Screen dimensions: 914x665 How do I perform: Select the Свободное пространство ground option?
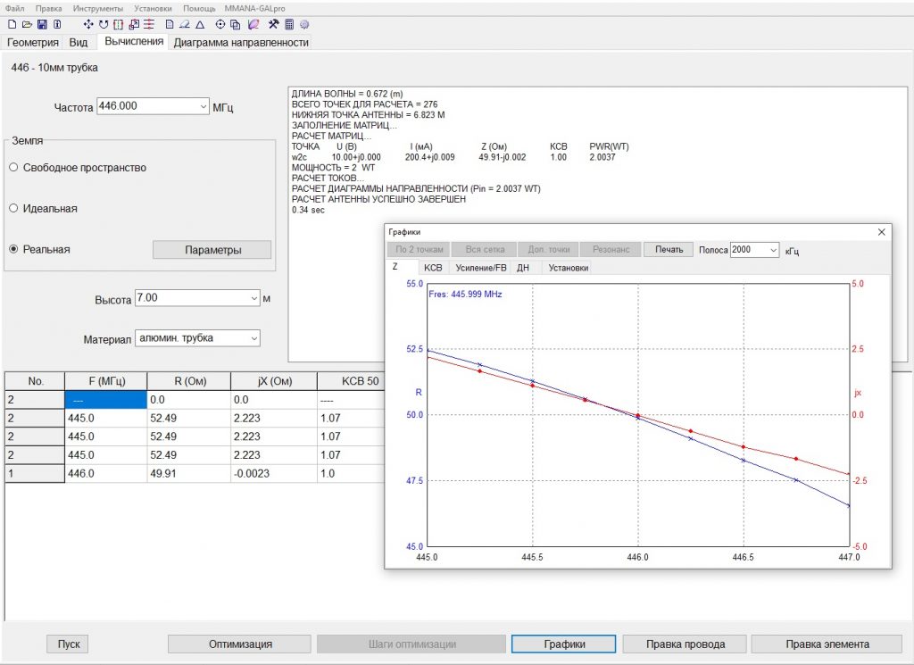click(13, 168)
